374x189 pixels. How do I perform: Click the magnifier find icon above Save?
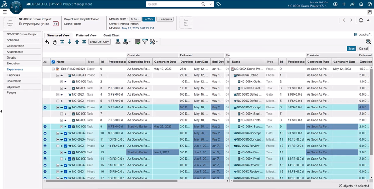pyautogui.click(x=368, y=42)
